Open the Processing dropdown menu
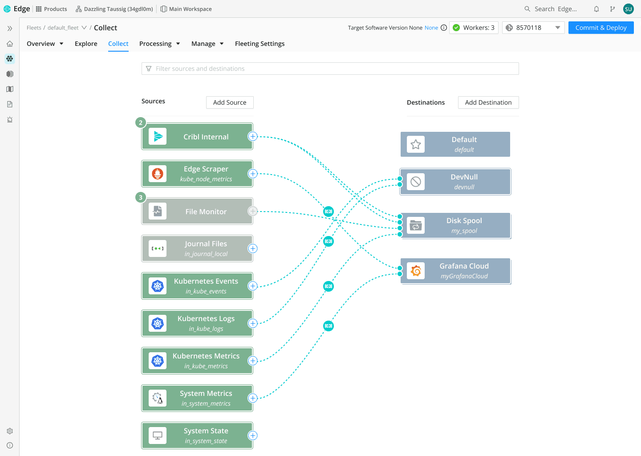The height and width of the screenshot is (456, 641). point(159,44)
